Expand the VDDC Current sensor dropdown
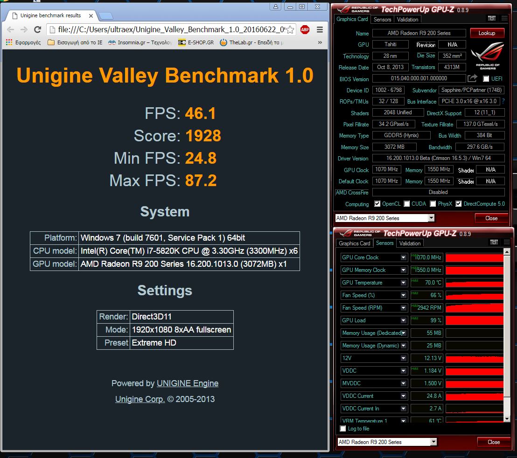Screen dimensions: 517x458 click(x=403, y=396)
